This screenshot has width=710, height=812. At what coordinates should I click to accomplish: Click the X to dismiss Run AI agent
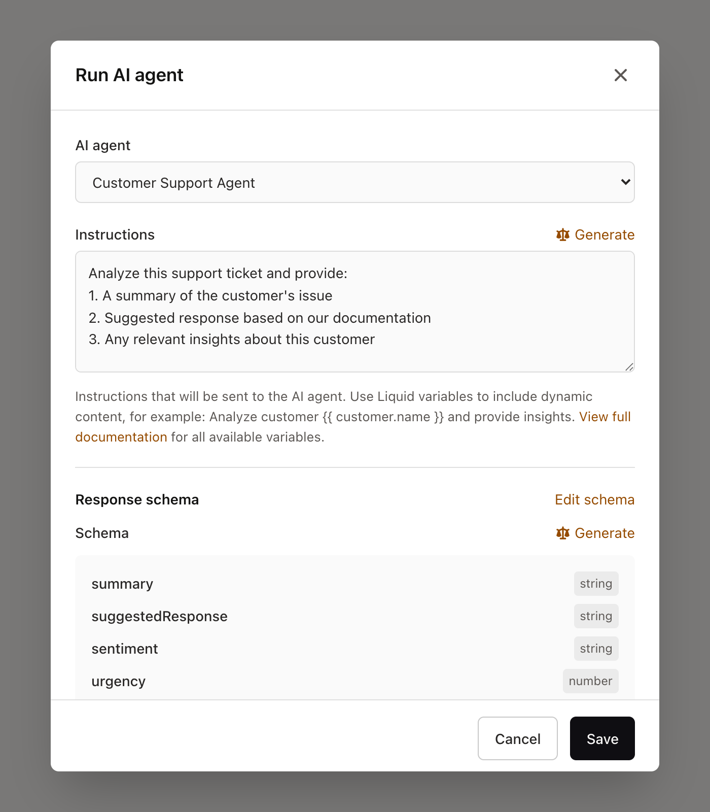click(620, 75)
